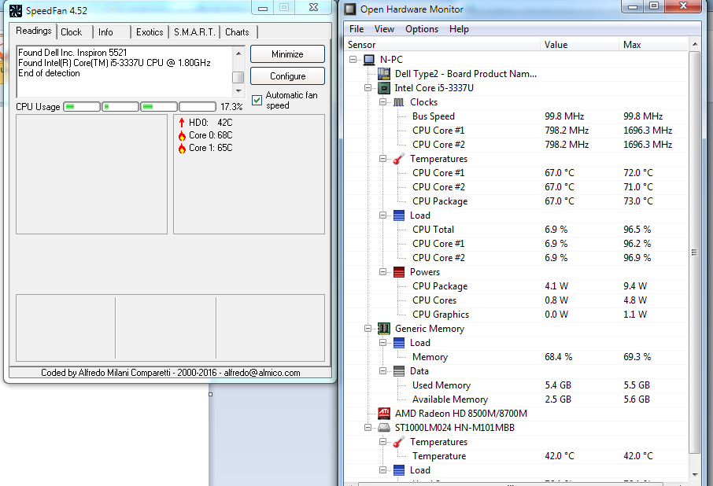This screenshot has height=486, width=713.
Task: Select the Used Memory row
Action: (516, 385)
